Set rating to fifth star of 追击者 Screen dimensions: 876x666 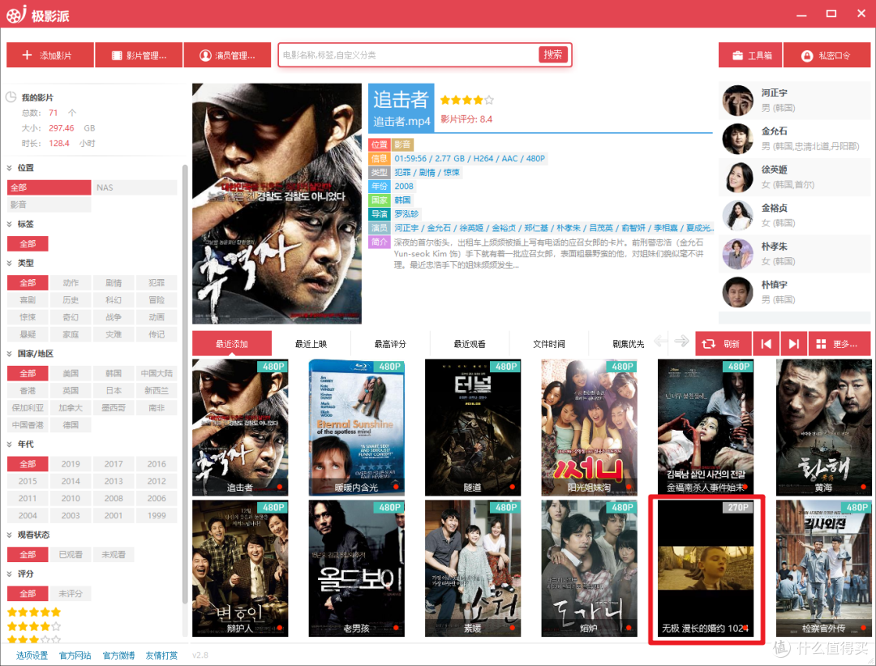[x=489, y=100]
